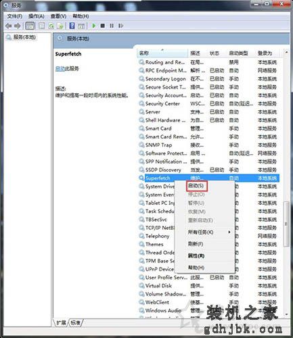Sort by the 启动类型 column header

tap(241, 53)
